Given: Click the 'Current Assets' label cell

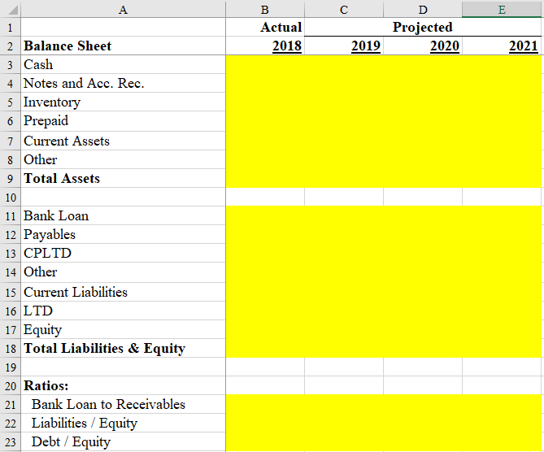Looking at the screenshot, I should pos(123,141).
